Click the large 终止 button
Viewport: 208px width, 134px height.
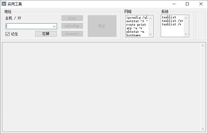(102, 26)
